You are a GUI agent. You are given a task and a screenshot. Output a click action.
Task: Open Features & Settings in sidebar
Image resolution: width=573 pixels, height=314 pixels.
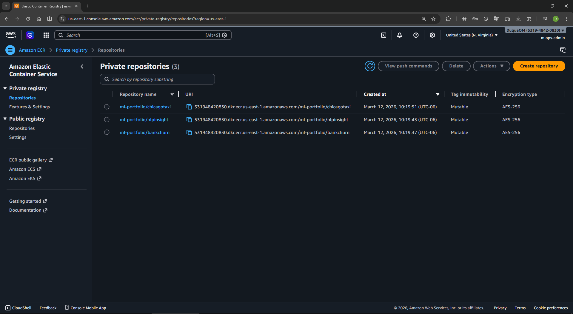(29, 107)
